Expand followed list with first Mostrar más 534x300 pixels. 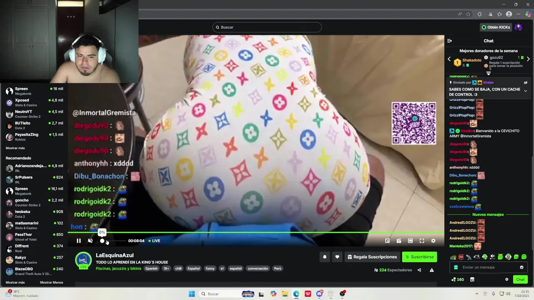coord(15,148)
